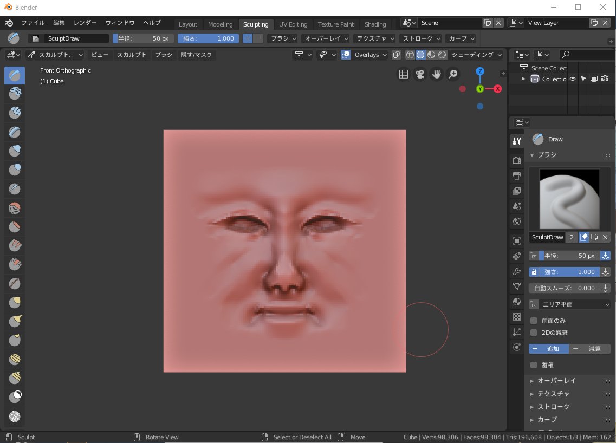Select the Inflate brush tool
The width and height of the screenshot is (616, 443).
[x=15, y=151]
